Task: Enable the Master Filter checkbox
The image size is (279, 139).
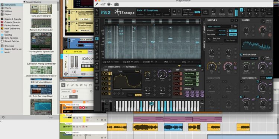Action: tap(241, 54)
